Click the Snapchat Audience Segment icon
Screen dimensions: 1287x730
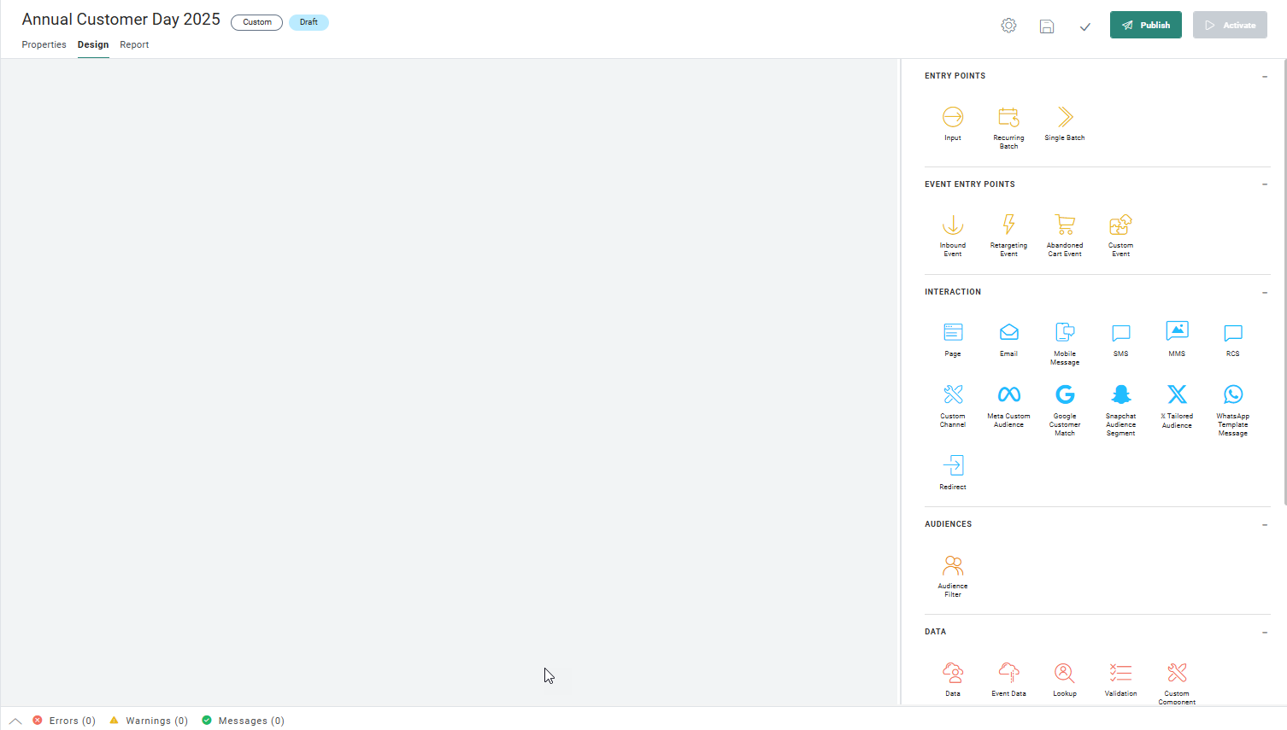click(1120, 395)
